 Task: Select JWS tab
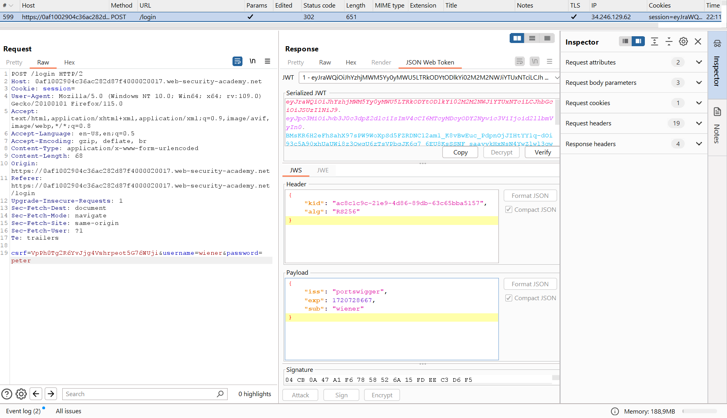click(296, 170)
